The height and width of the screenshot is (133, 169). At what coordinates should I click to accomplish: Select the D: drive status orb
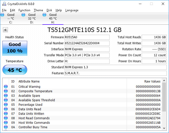coord(23,15)
